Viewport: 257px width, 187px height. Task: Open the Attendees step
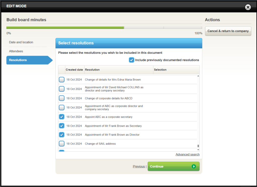click(16, 51)
